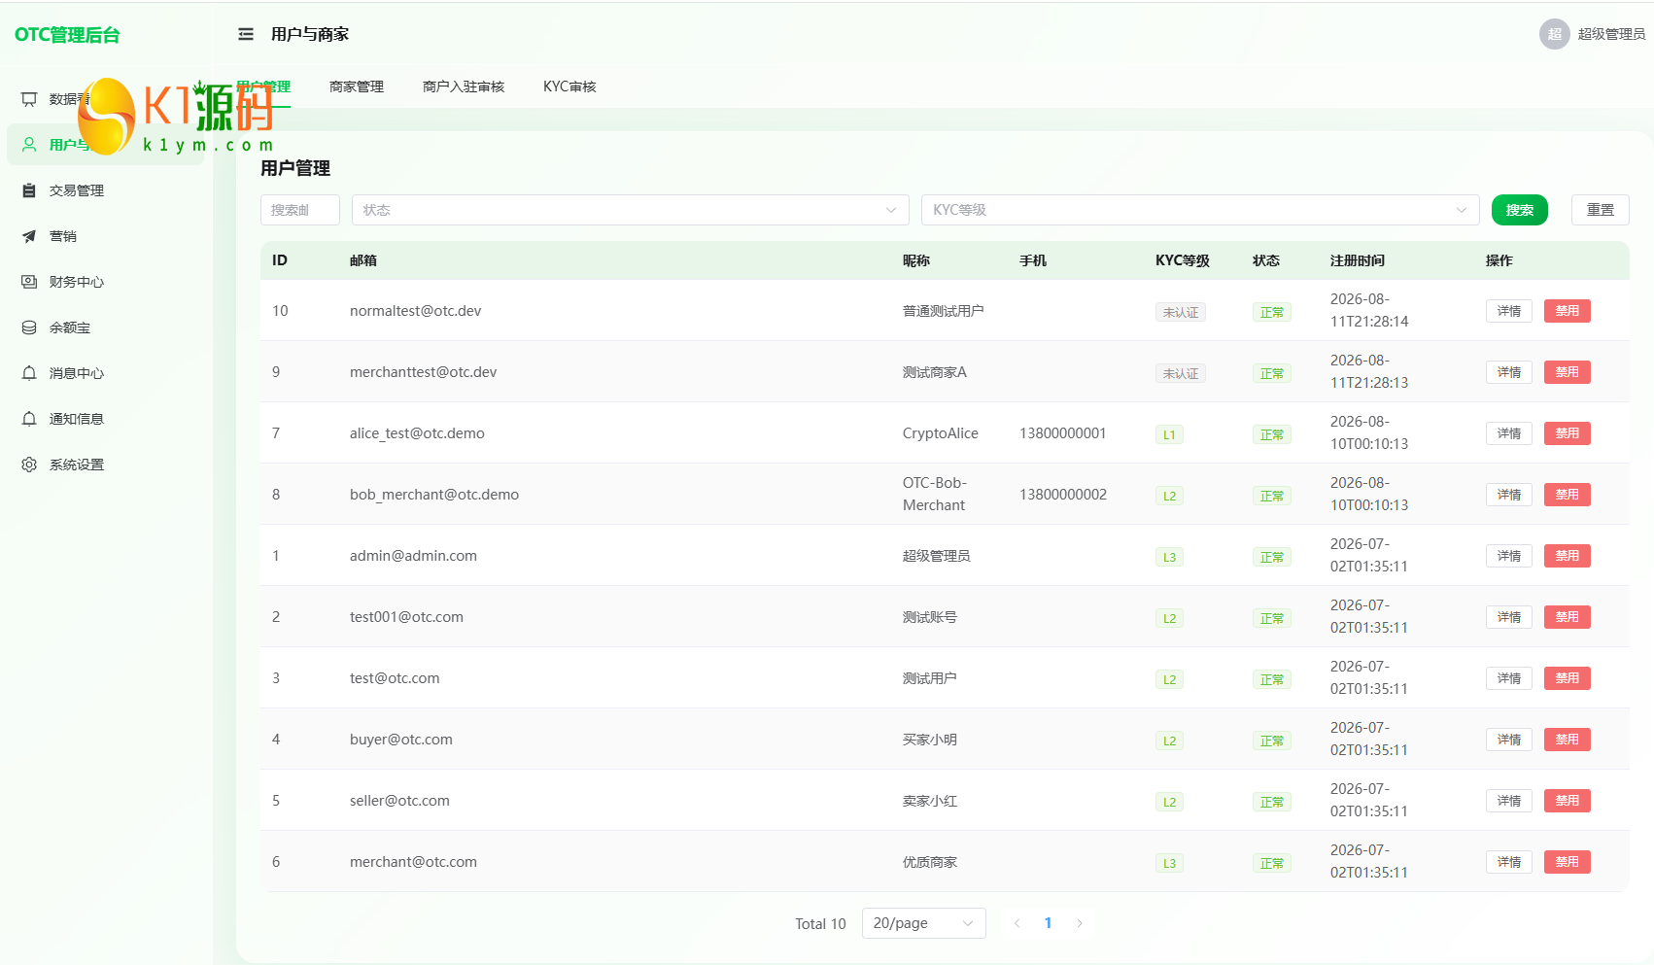Image resolution: width=1654 pixels, height=965 pixels.
Task: Switch to the KYC审核 tab
Action: [x=569, y=86]
